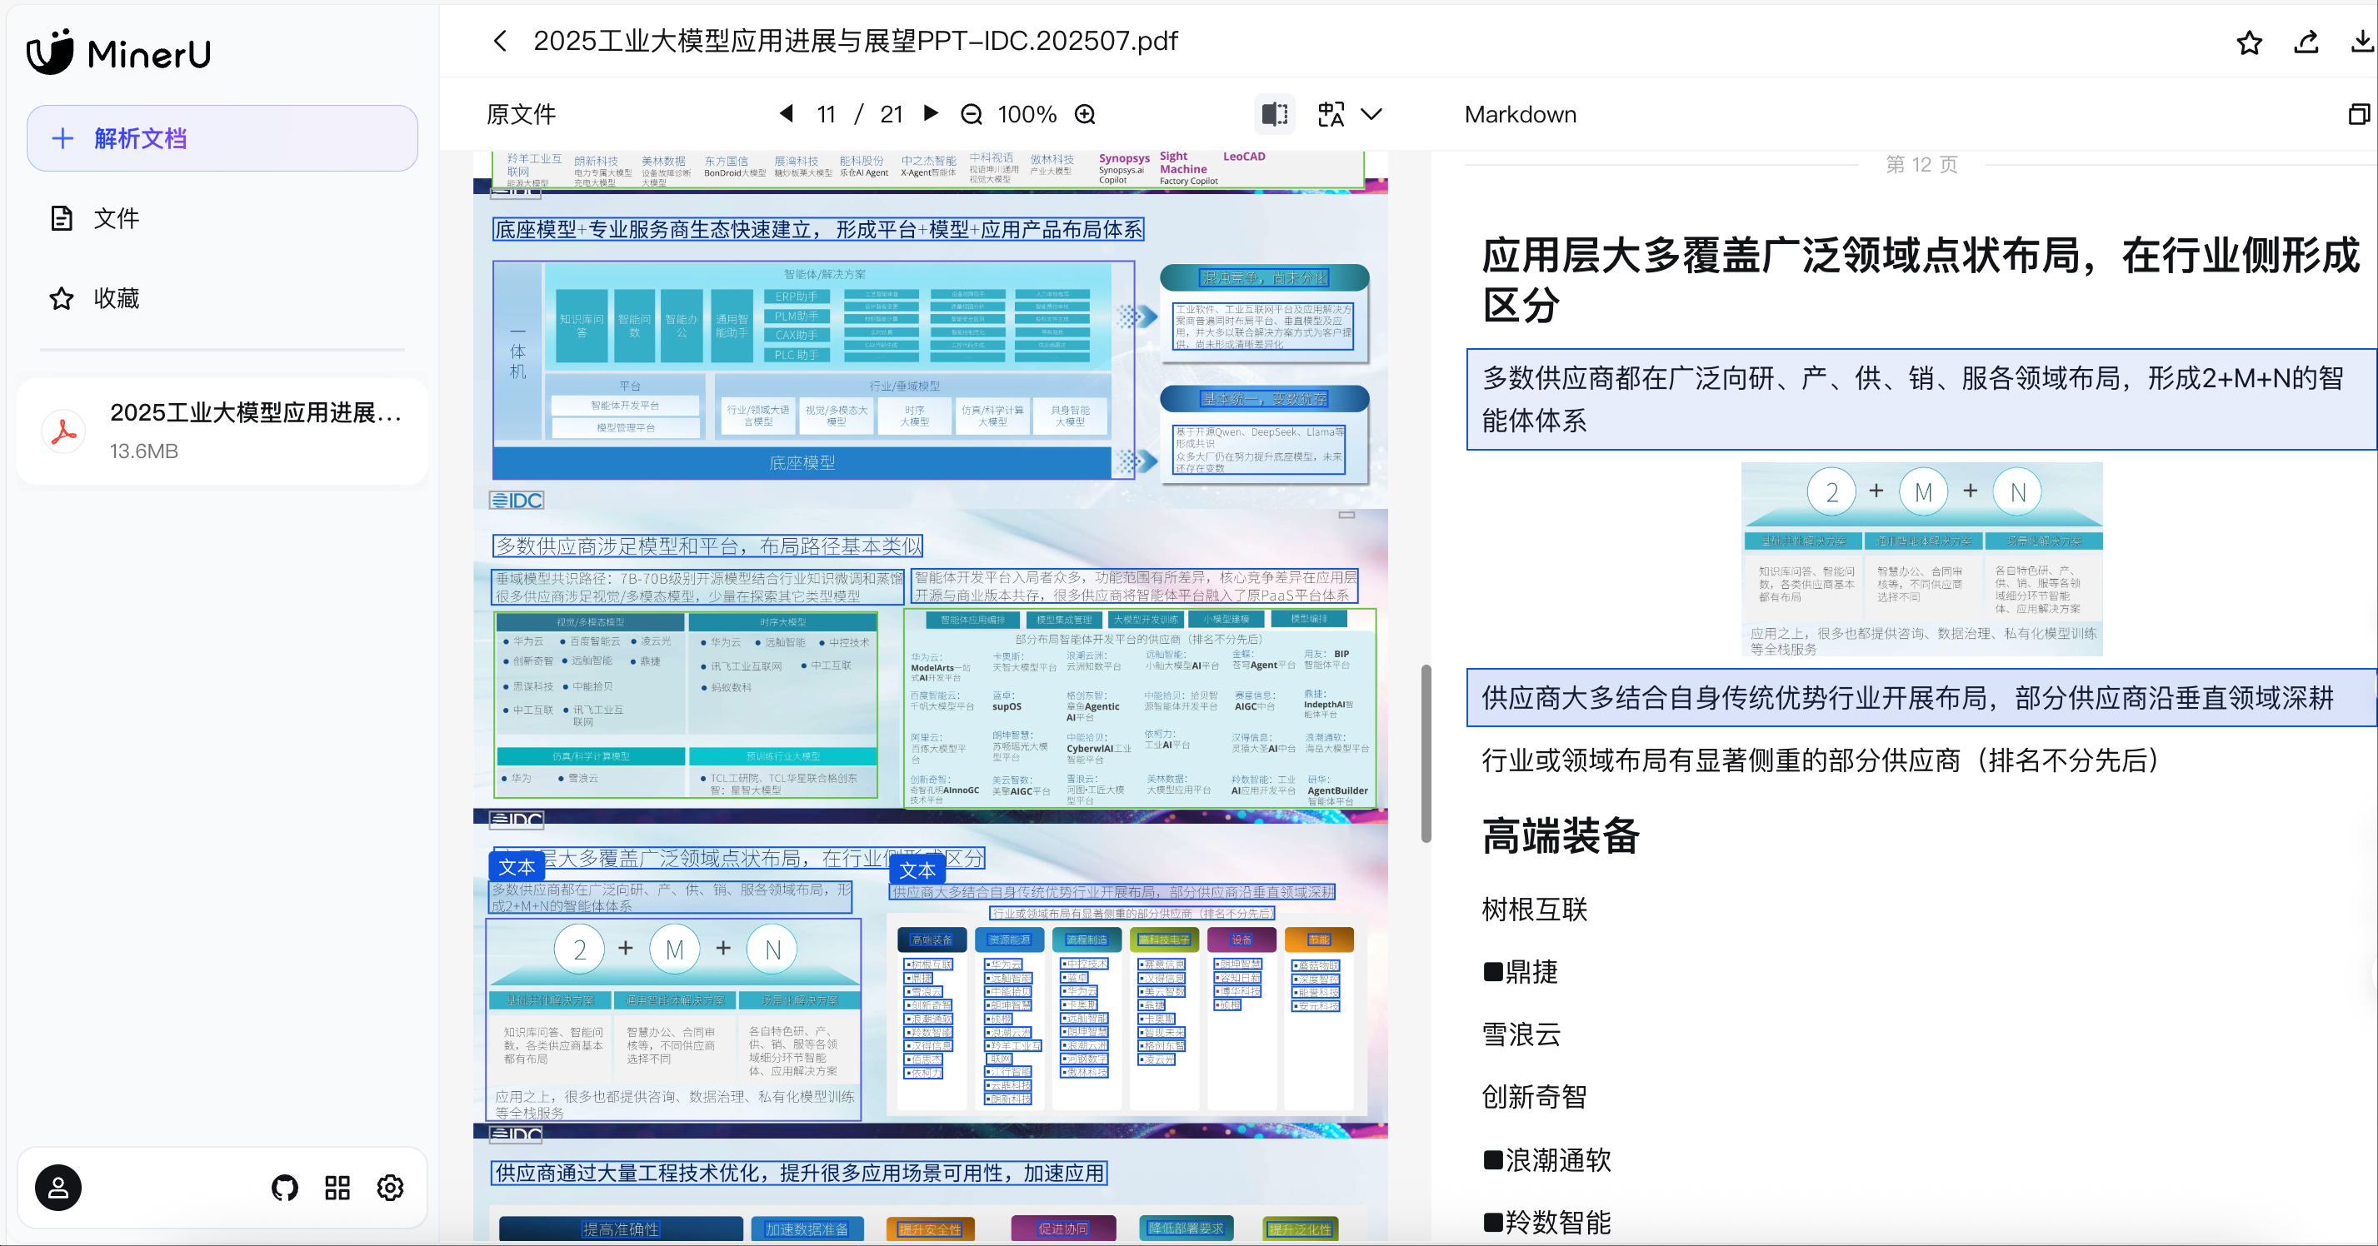2378x1246 pixels.
Task: Click the PDF viewer vertical scrollbar
Action: pyautogui.click(x=1426, y=752)
